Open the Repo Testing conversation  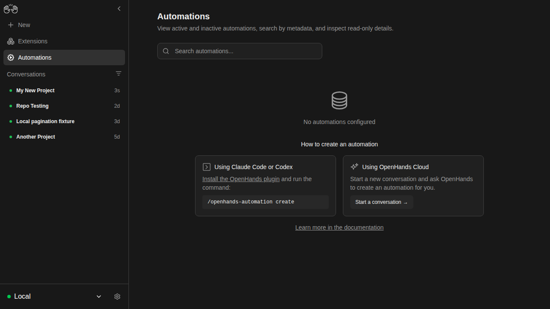pos(64,106)
